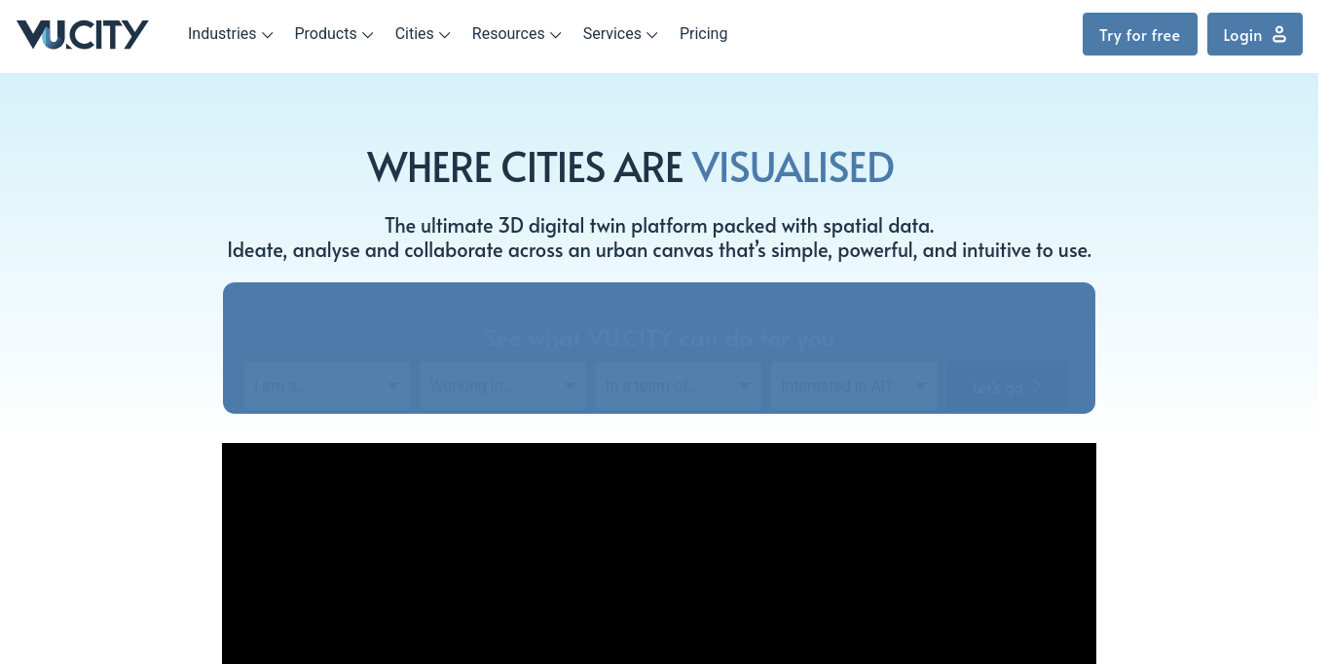Click the person icon on the Login button

tap(1278, 33)
